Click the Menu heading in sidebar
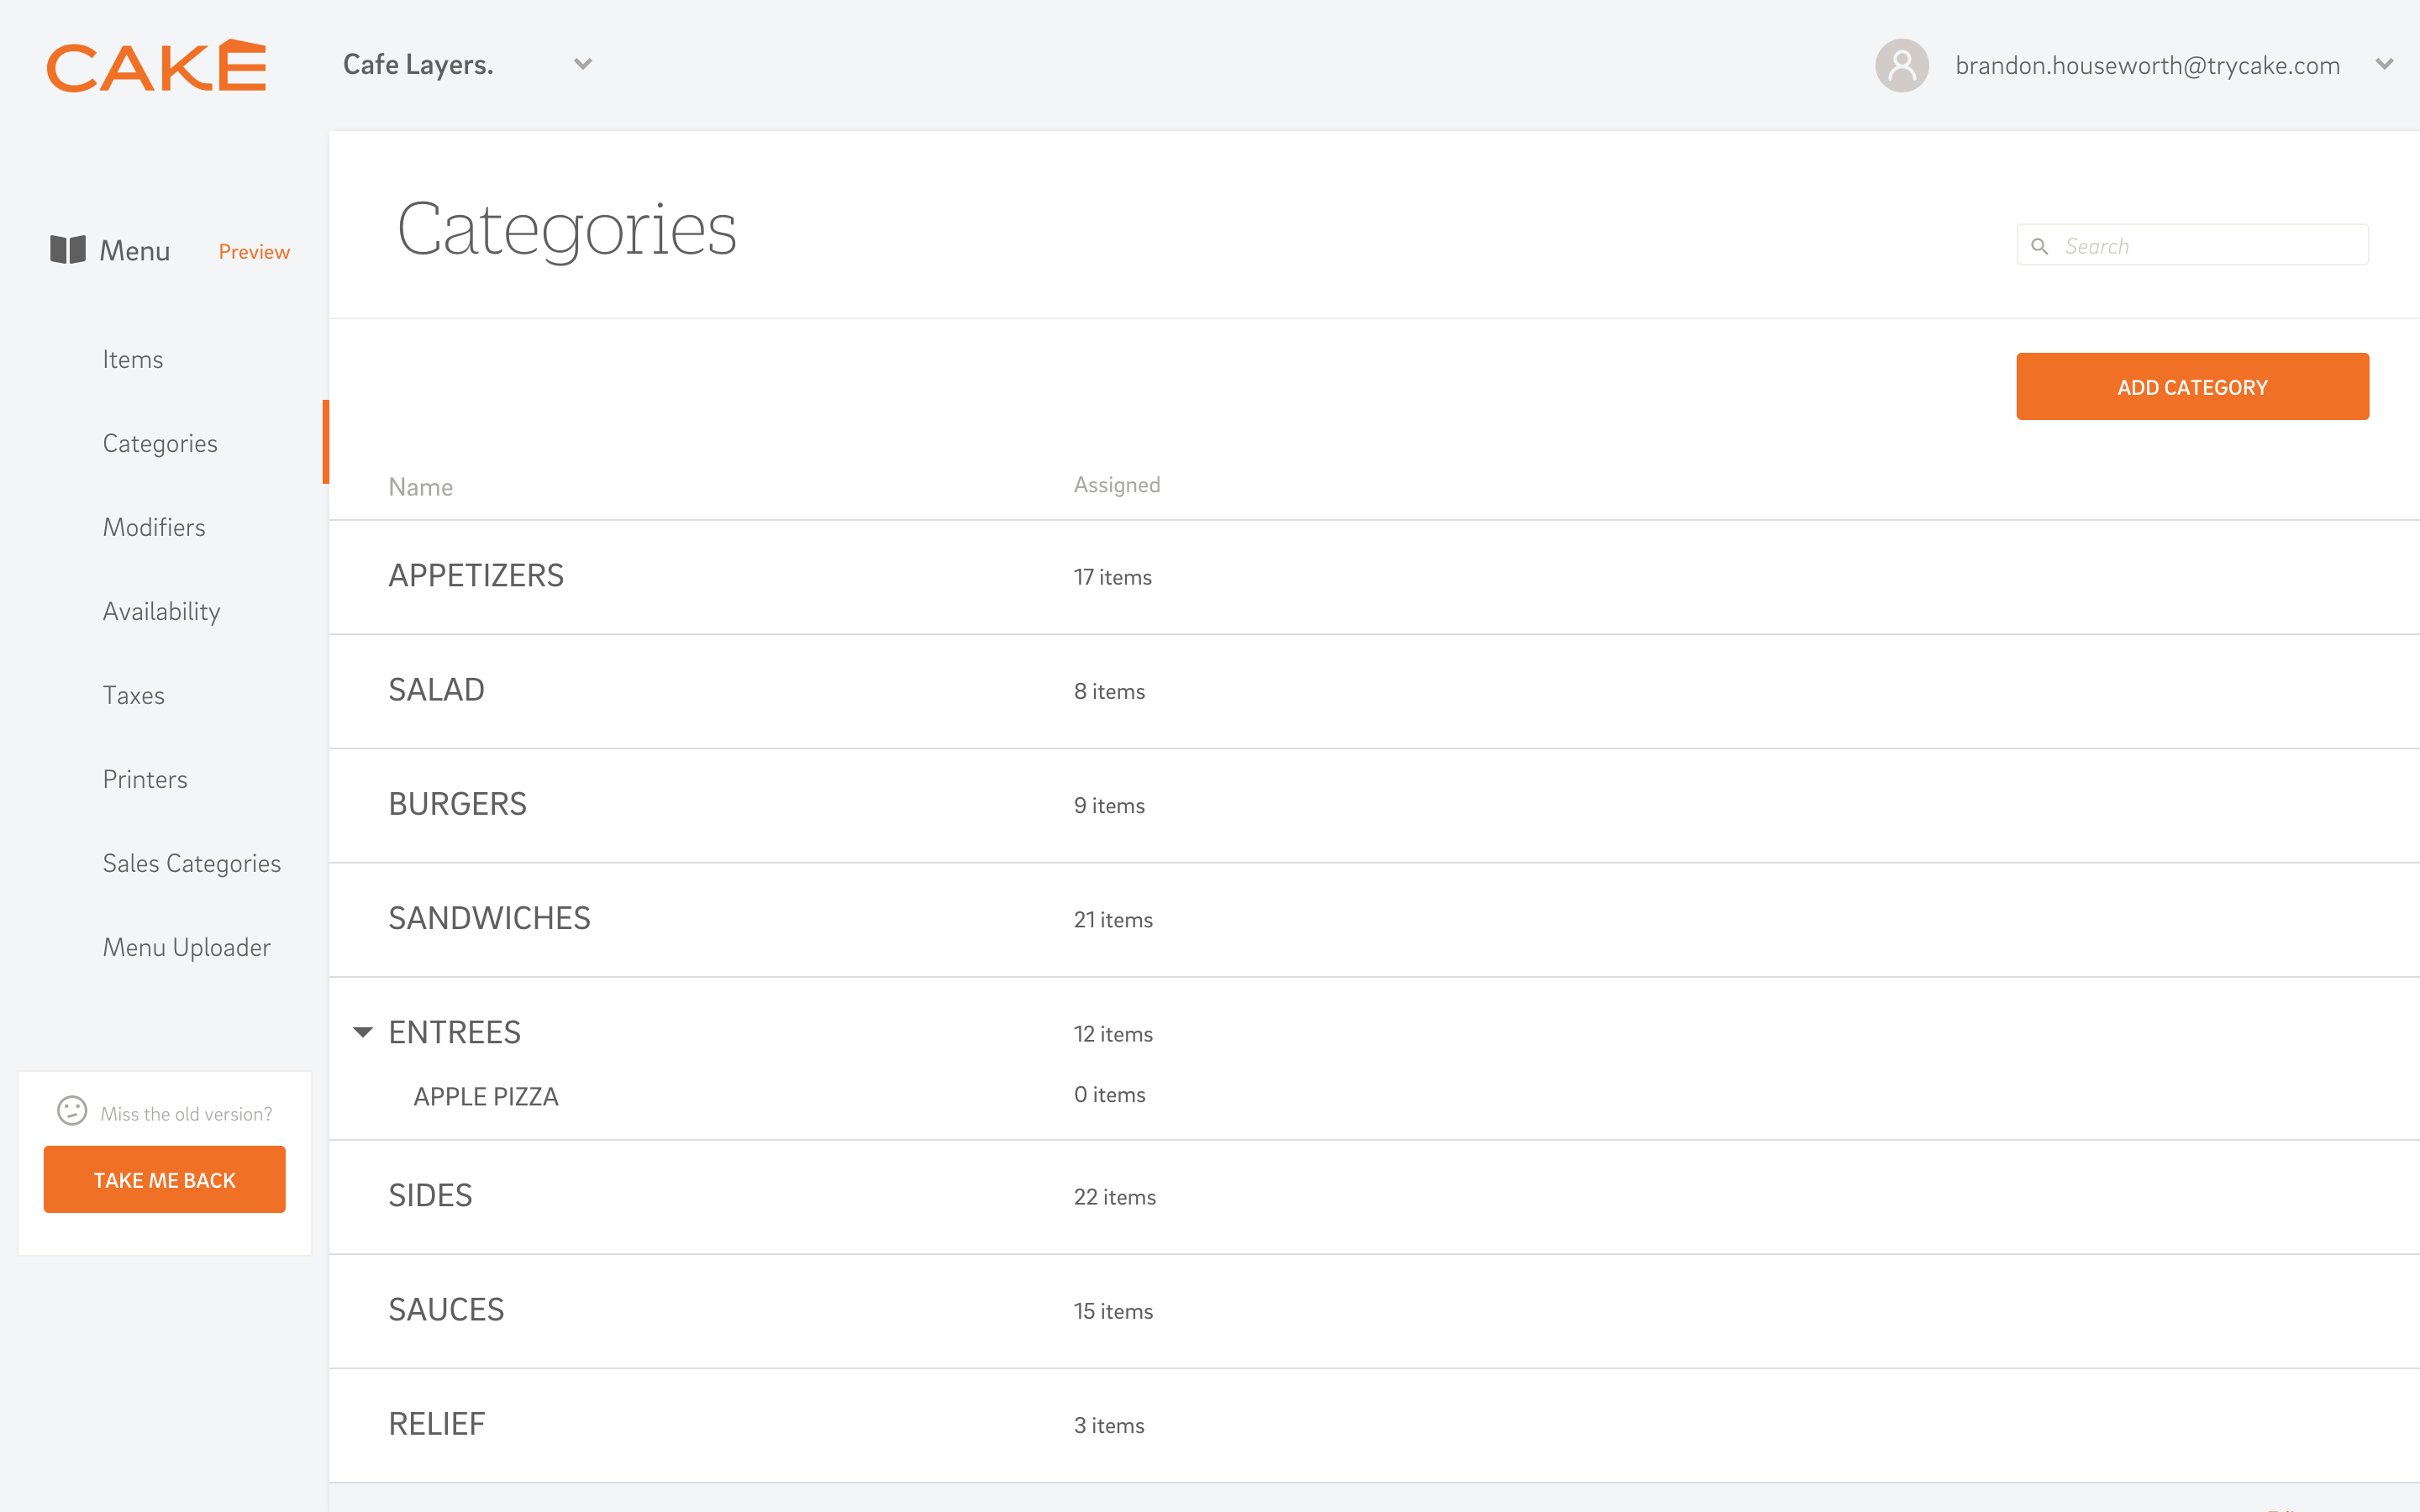This screenshot has height=1512, width=2420. tap(135, 251)
